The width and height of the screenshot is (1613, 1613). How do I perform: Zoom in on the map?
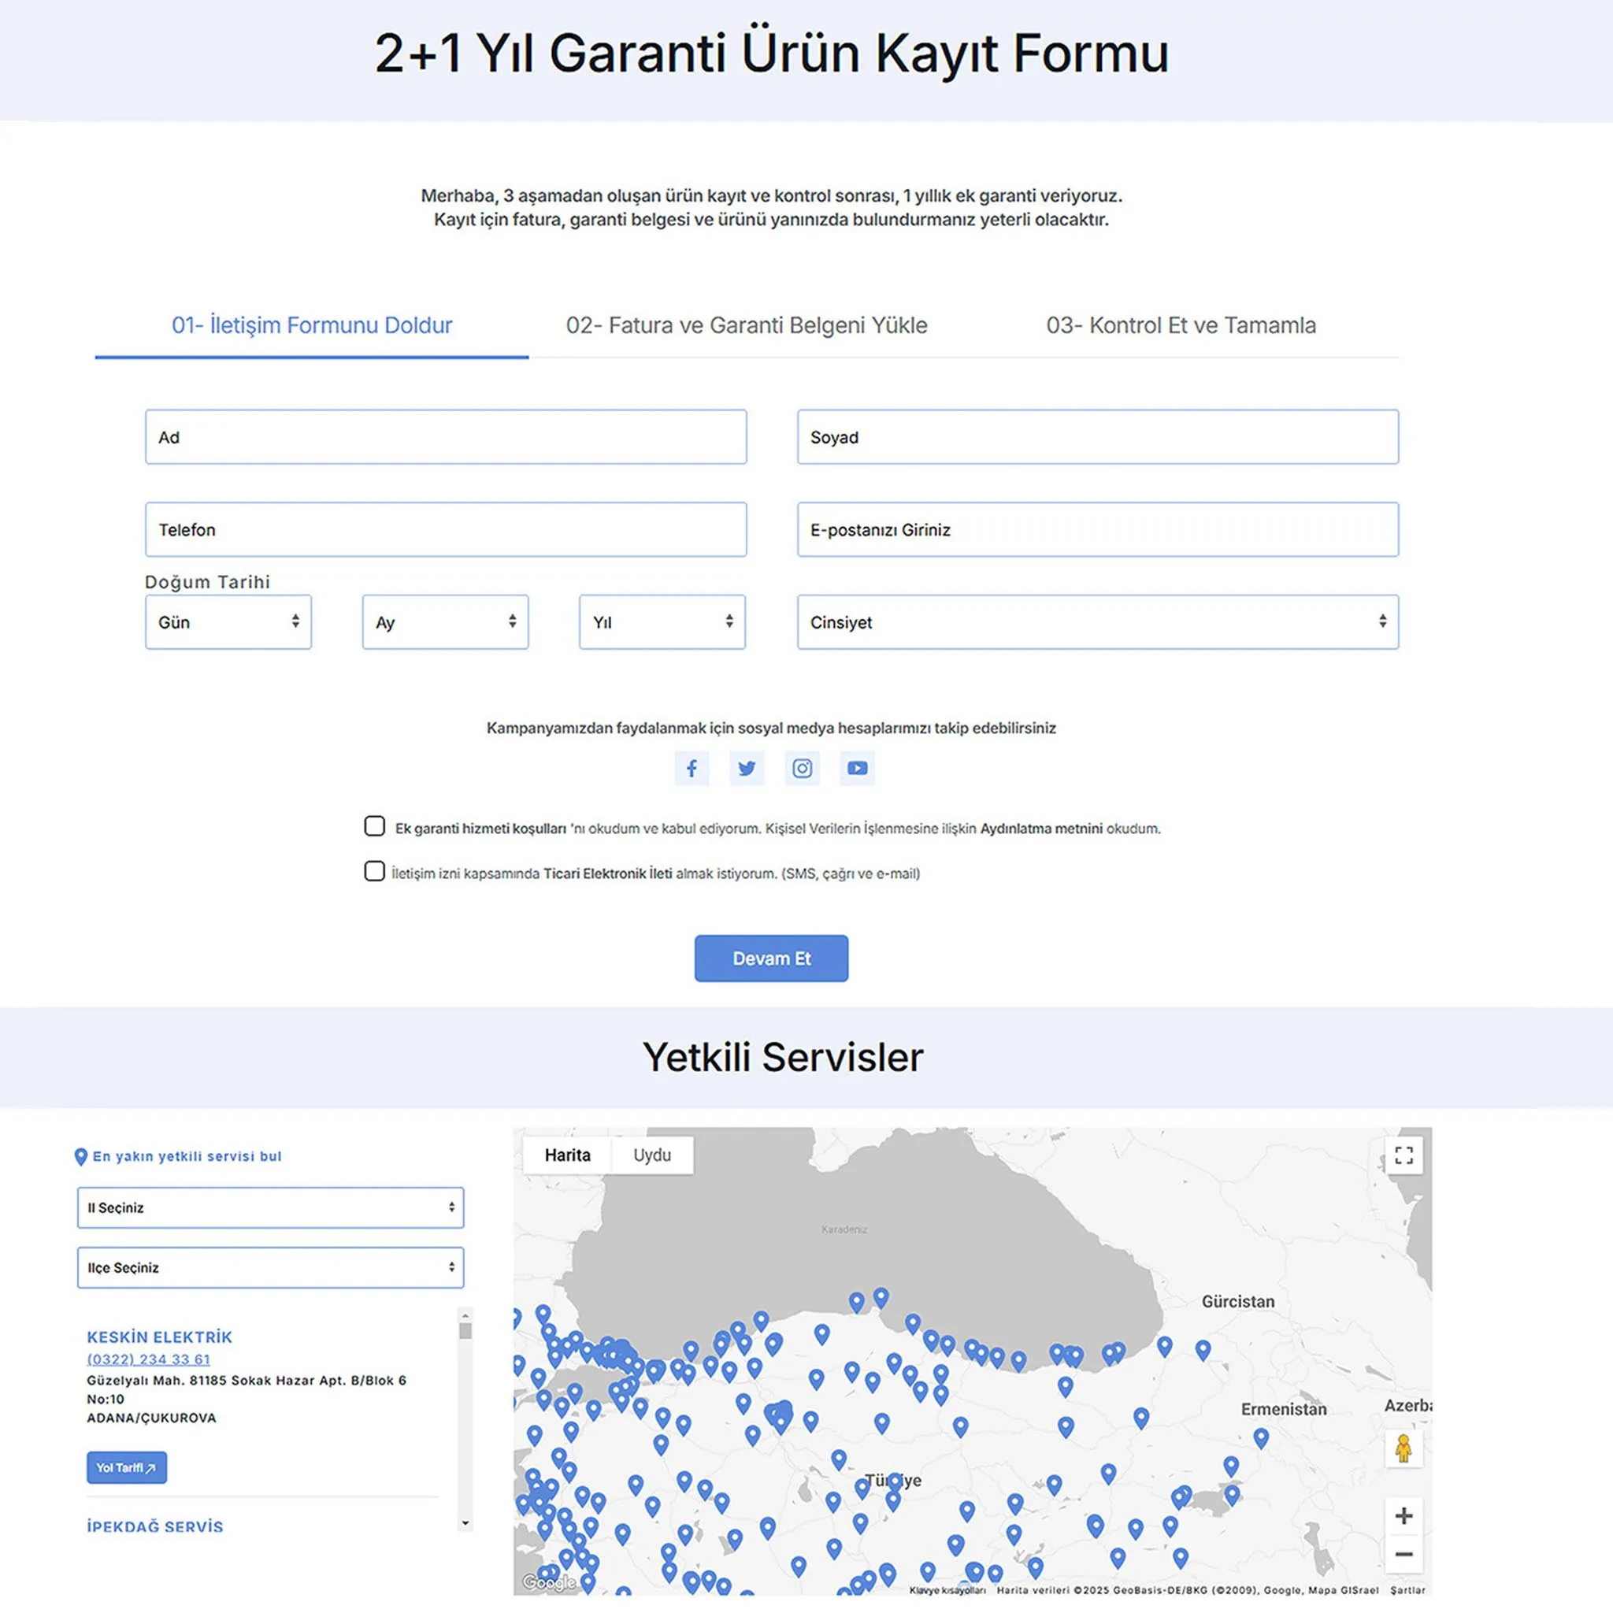click(1403, 1515)
